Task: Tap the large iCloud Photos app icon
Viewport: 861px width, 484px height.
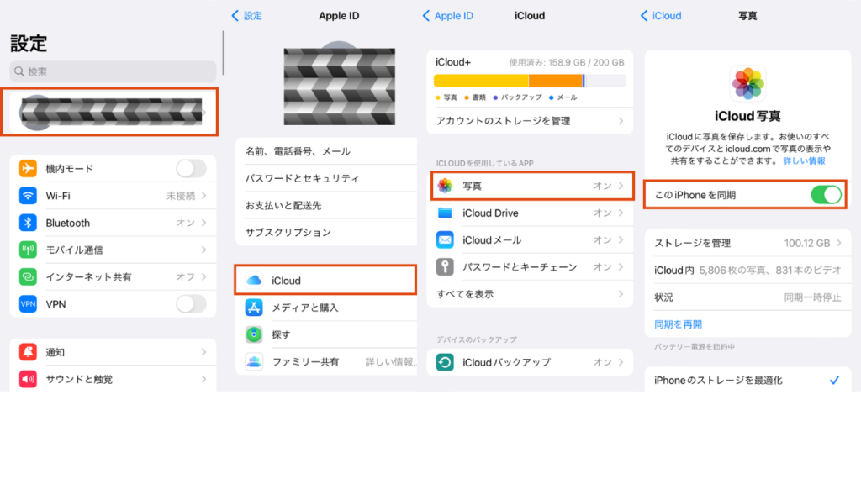Action: tap(747, 83)
